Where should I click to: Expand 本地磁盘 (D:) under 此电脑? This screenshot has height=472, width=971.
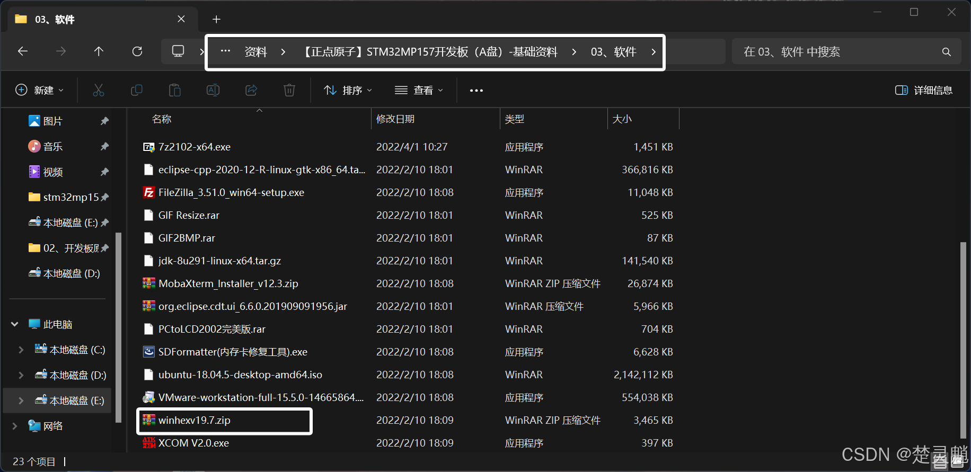21,375
